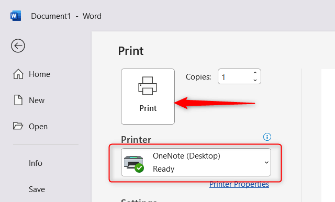Select Open in backstage sidebar

pos(38,127)
